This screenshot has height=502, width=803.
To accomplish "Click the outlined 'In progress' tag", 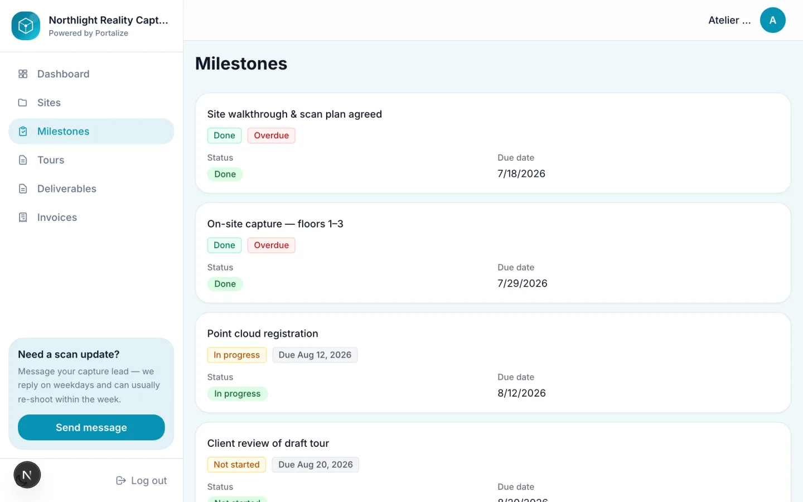I will (237, 355).
